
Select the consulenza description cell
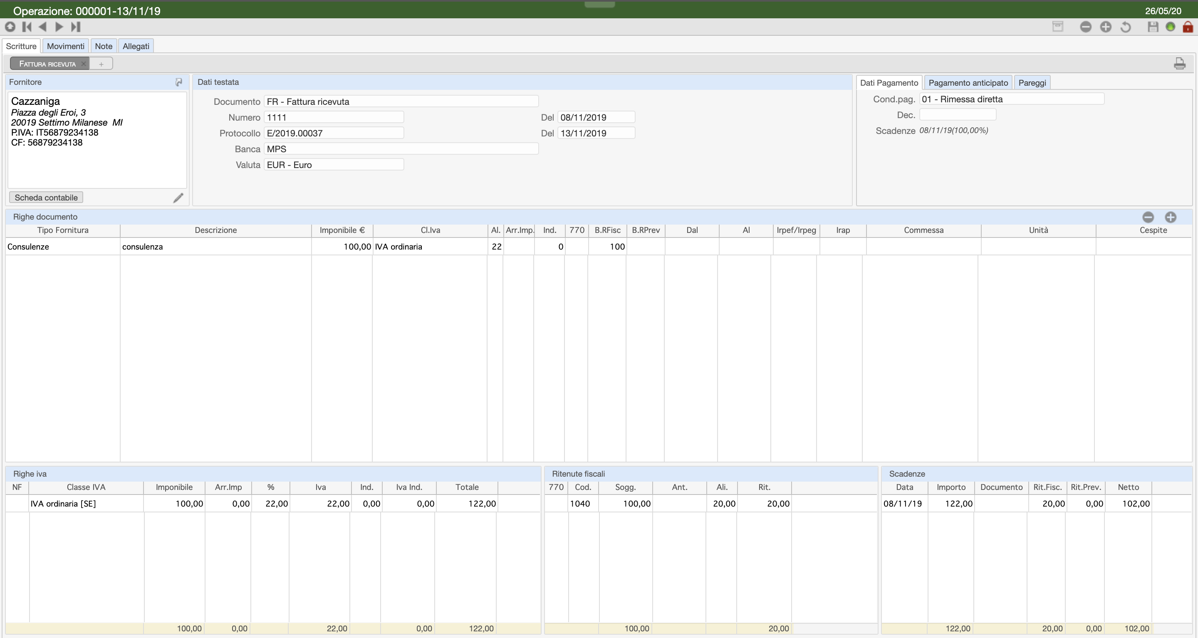[x=216, y=247]
